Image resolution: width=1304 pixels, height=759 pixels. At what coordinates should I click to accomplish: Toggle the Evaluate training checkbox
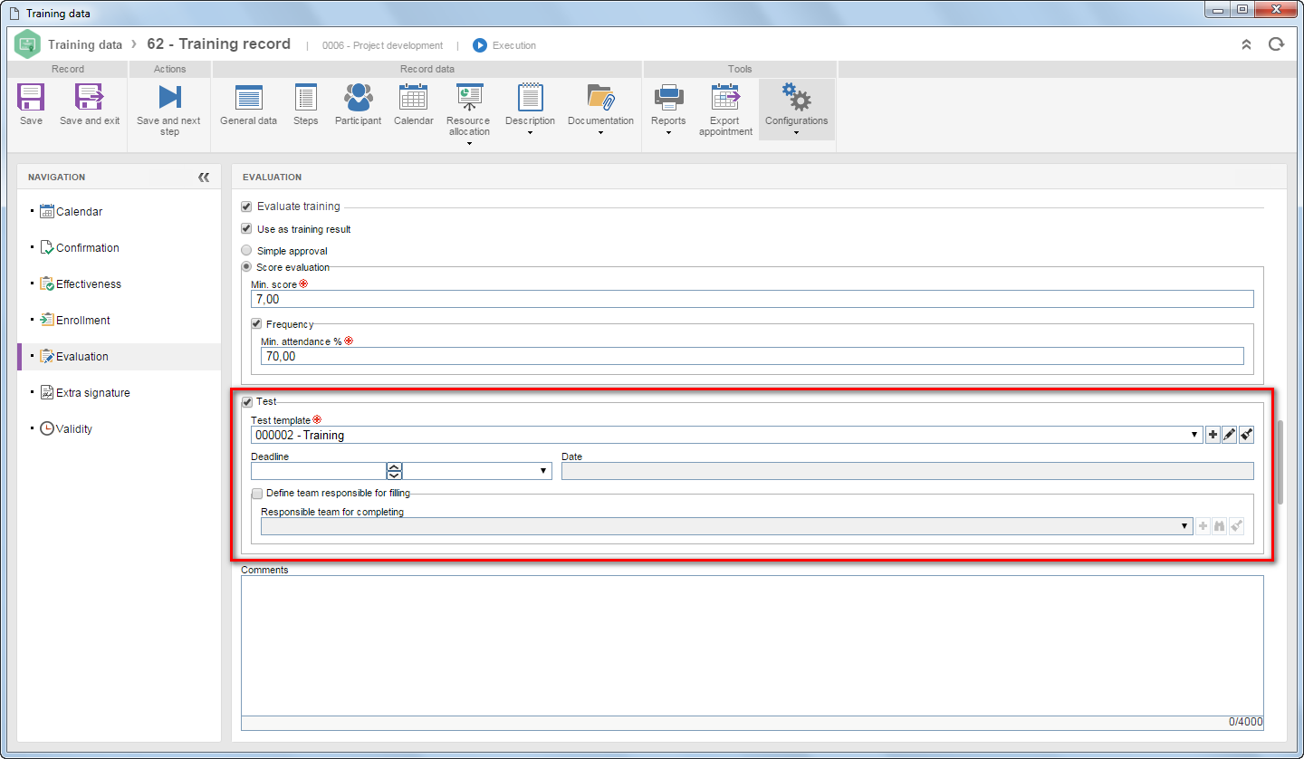coord(246,207)
